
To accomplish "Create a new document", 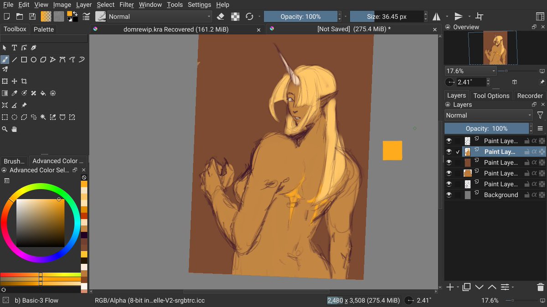I will click(x=7, y=16).
